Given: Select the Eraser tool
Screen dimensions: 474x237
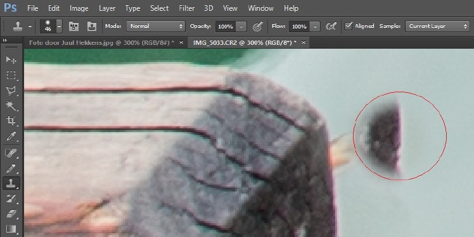Looking at the screenshot, I should 11,214.
